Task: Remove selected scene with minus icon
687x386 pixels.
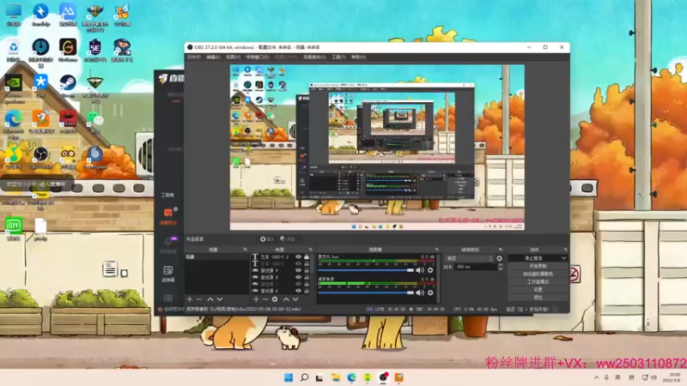Action: (x=199, y=299)
